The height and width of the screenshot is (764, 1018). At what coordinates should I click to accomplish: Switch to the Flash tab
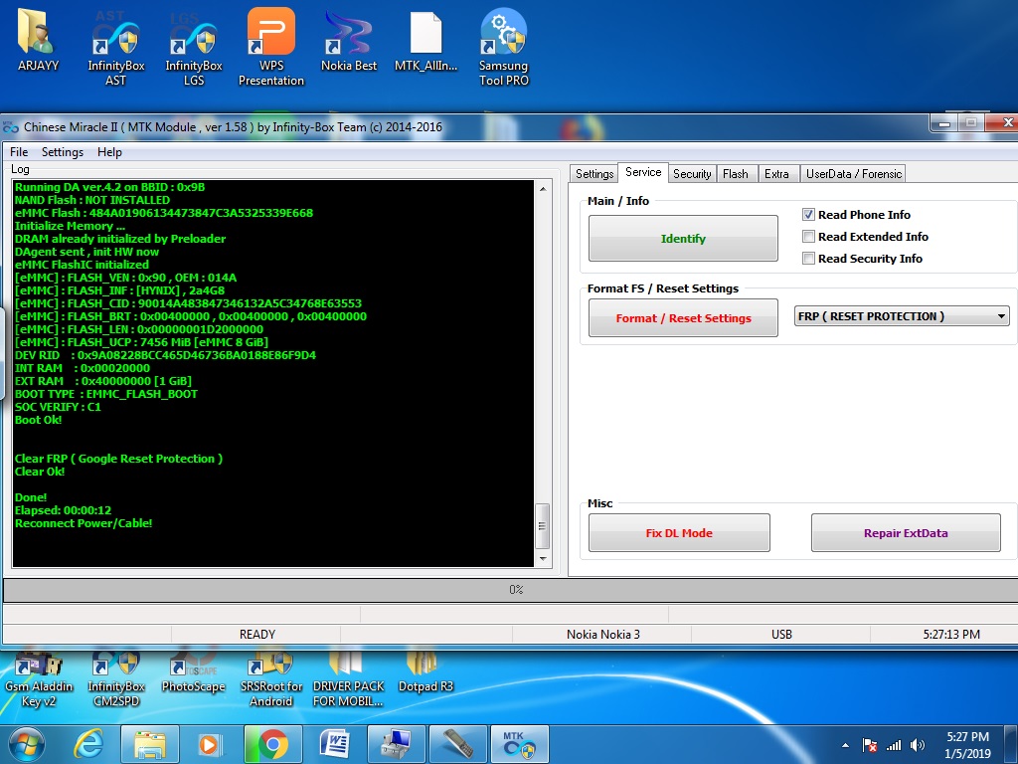(x=736, y=173)
